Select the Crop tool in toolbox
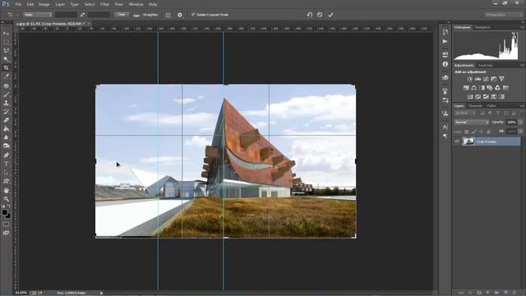The height and width of the screenshot is (296, 526). (6, 68)
